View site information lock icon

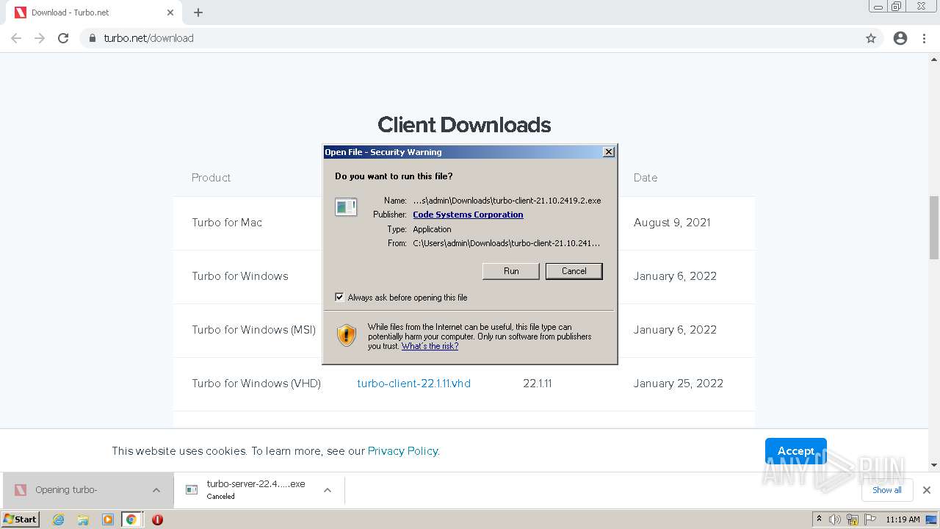pyautogui.click(x=92, y=38)
